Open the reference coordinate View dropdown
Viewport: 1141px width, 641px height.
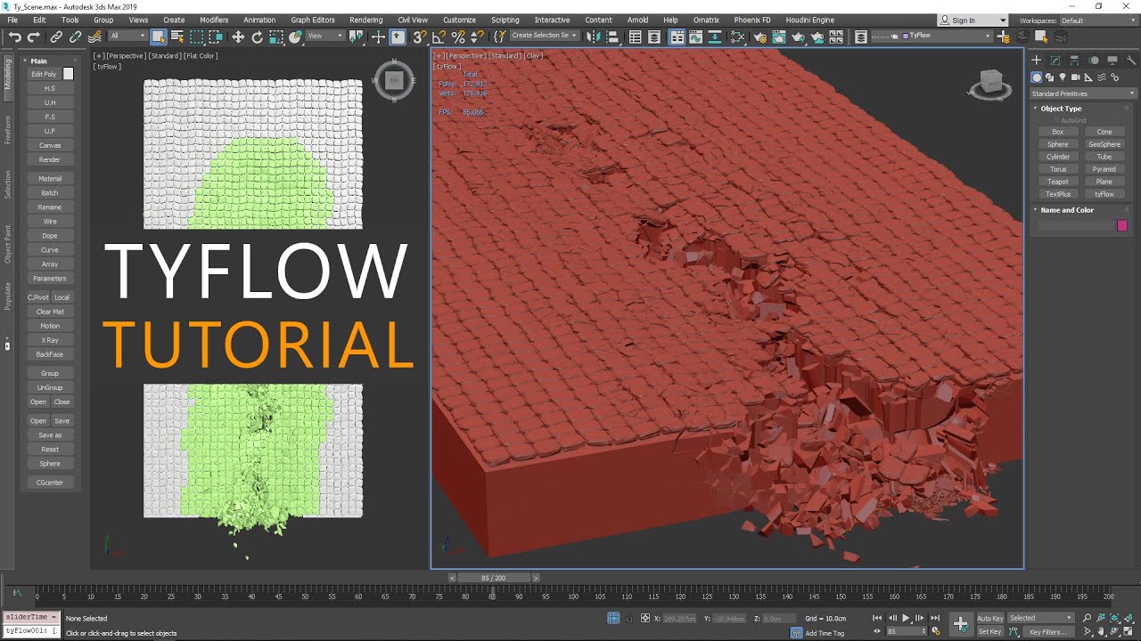click(x=325, y=37)
